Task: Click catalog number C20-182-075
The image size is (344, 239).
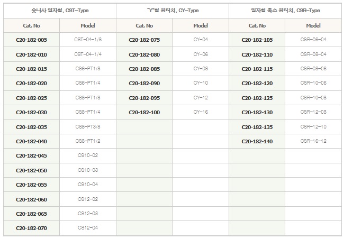Action: coord(144,40)
